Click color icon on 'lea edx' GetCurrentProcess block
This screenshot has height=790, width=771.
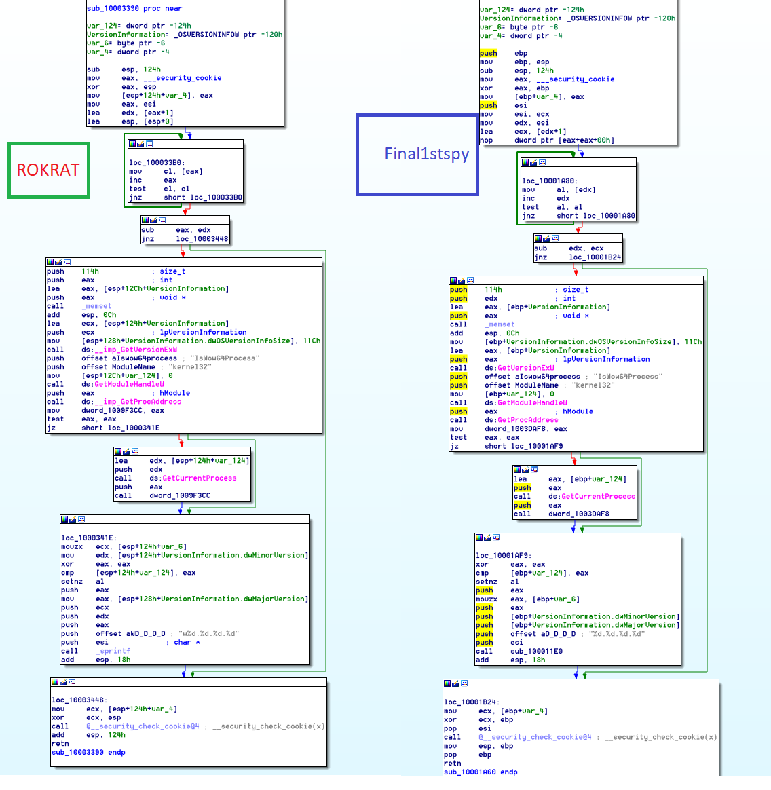(x=118, y=451)
